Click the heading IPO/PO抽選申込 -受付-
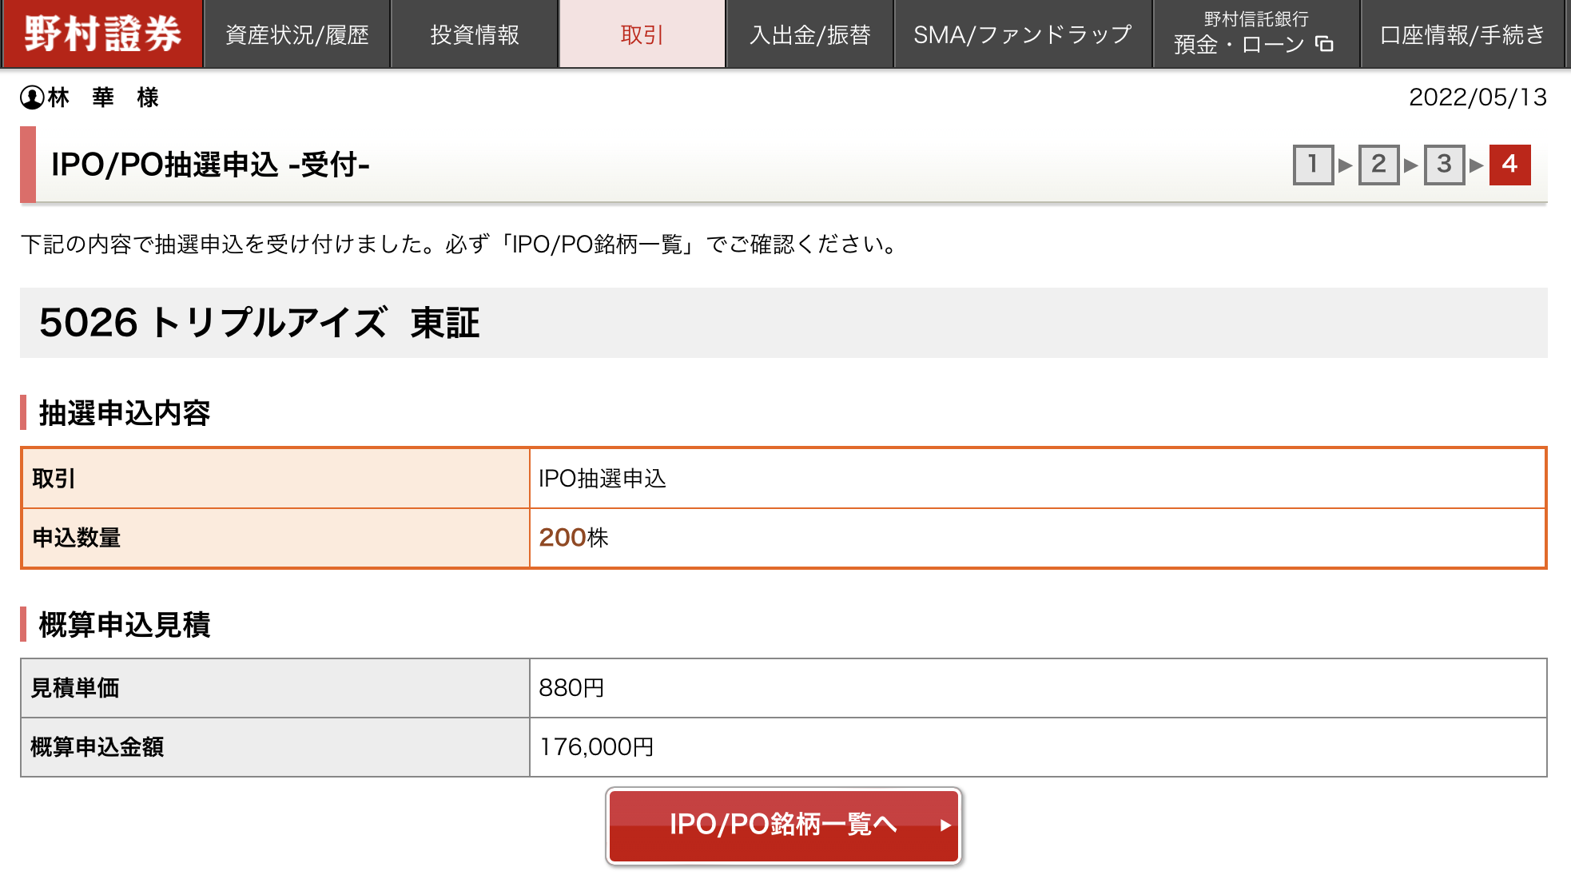This screenshot has width=1571, height=879. (210, 165)
